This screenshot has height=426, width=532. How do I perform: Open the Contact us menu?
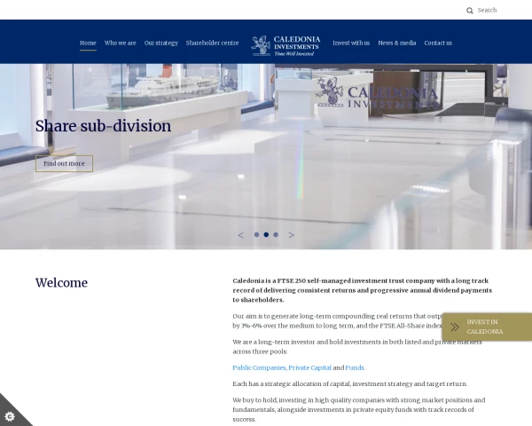click(x=438, y=43)
